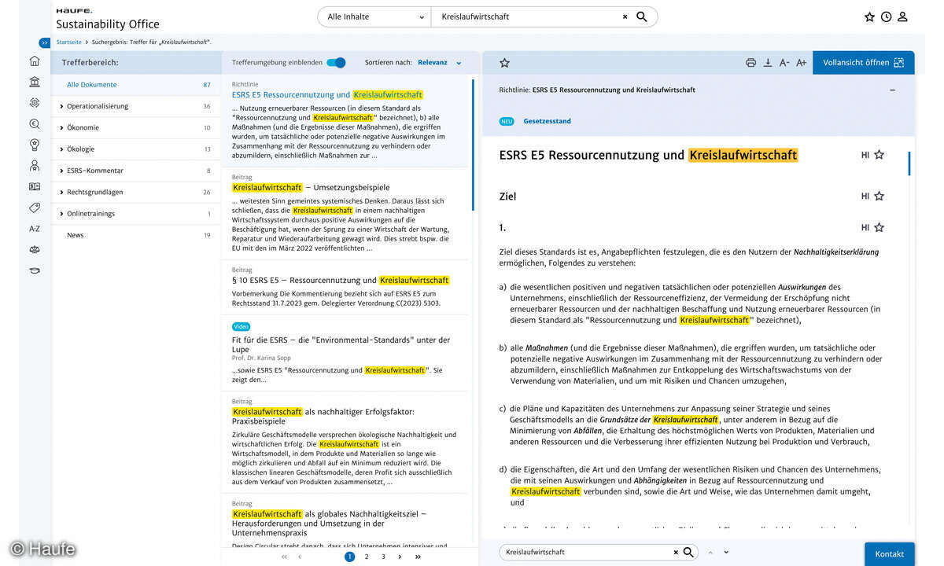Click HI next to the ESRS E5 heading
Image resolution: width=944 pixels, height=566 pixels.
click(865, 156)
